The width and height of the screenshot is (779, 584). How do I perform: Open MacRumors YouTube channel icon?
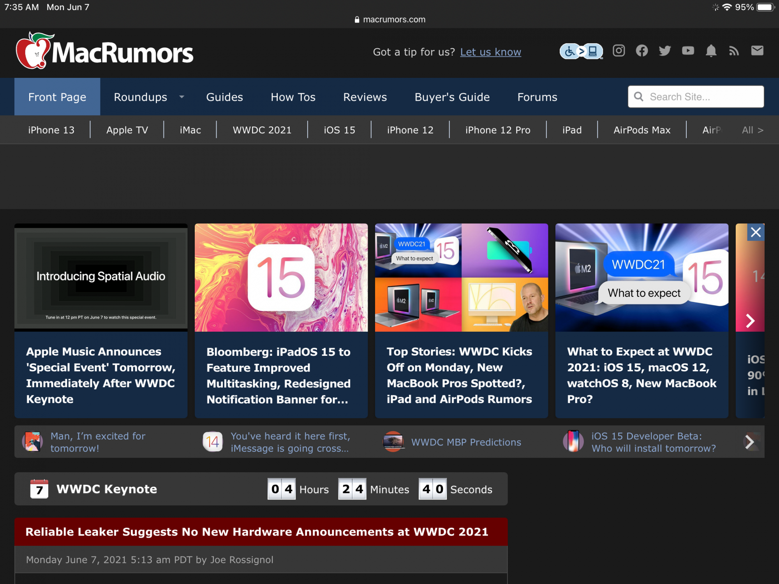point(688,51)
